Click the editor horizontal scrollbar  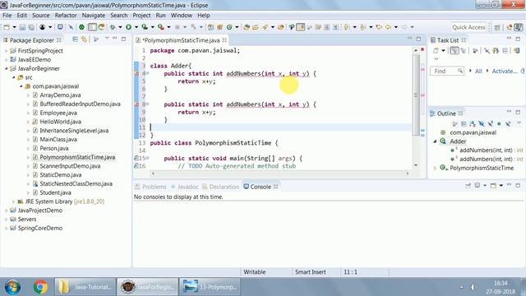[x=280, y=173]
